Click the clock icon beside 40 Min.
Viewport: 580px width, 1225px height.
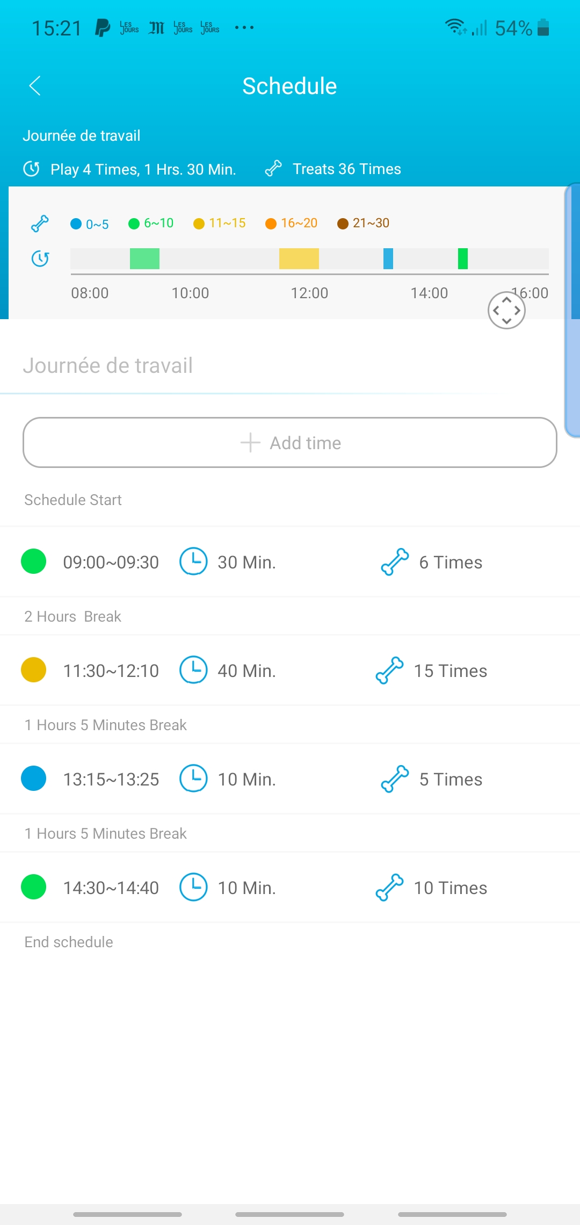pos(193,670)
